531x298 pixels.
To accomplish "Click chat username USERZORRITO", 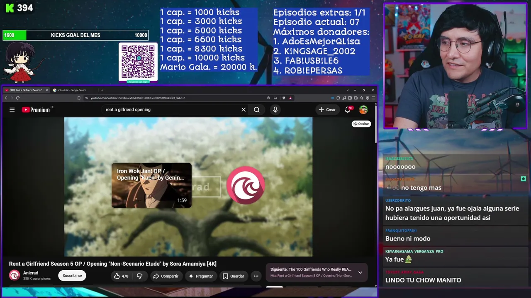I will click(398, 200).
